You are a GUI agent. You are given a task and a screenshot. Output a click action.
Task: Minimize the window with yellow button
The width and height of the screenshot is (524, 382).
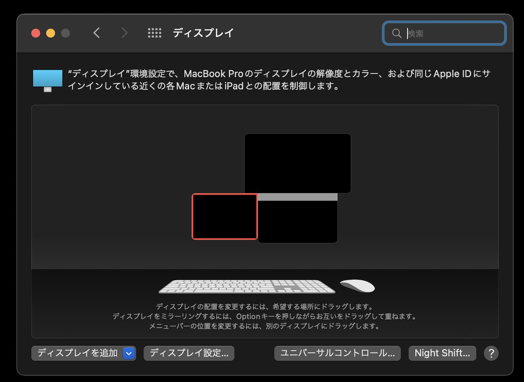click(50, 33)
